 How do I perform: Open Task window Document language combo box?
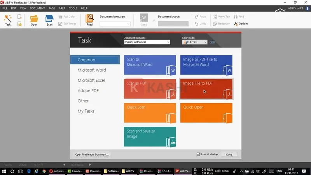click(147, 42)
